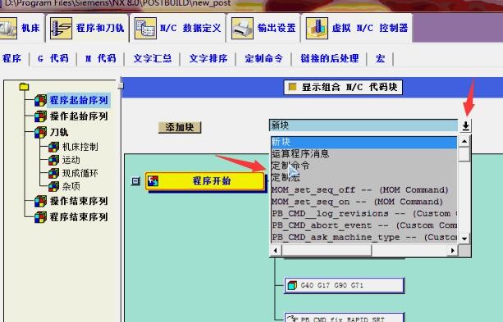Select the 程序结束序列 tree item
The image size is (503, 322).
pyautogui.click(x=79, y=217)
